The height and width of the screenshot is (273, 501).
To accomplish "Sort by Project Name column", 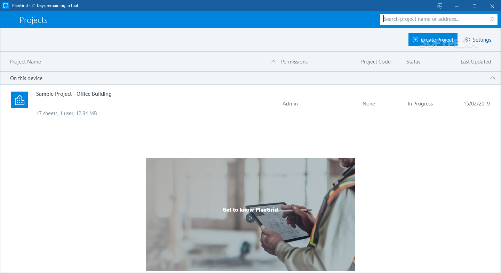I will [x=25, y=62].
